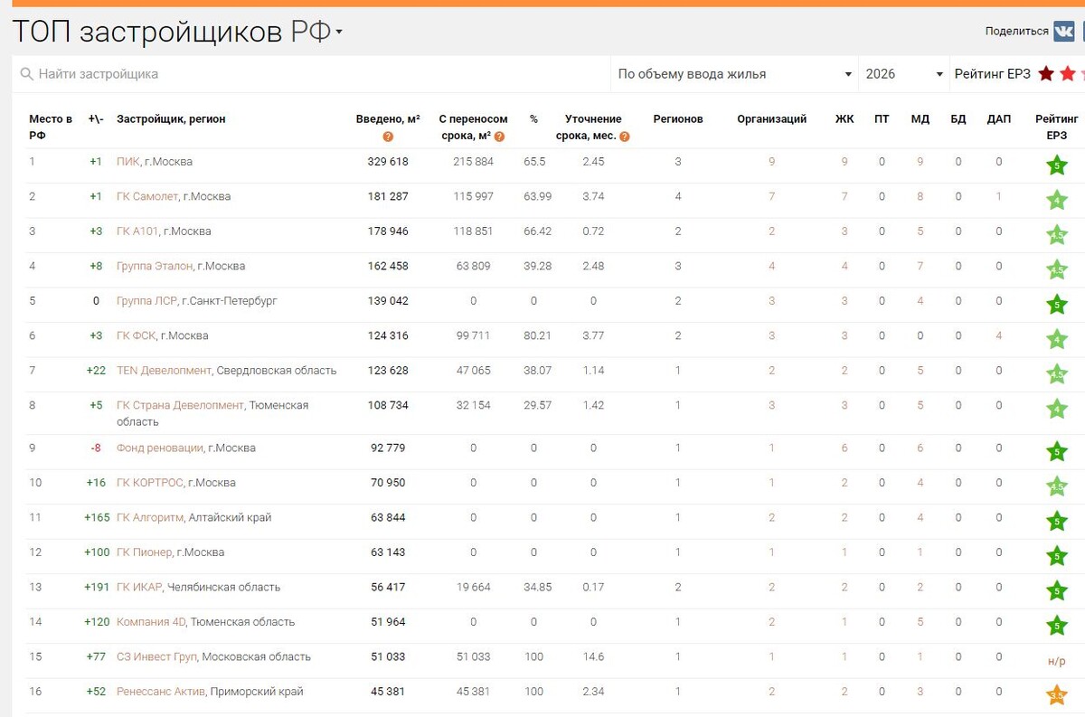Click ГК Страна Девелопмент rating star badge

1056,409
